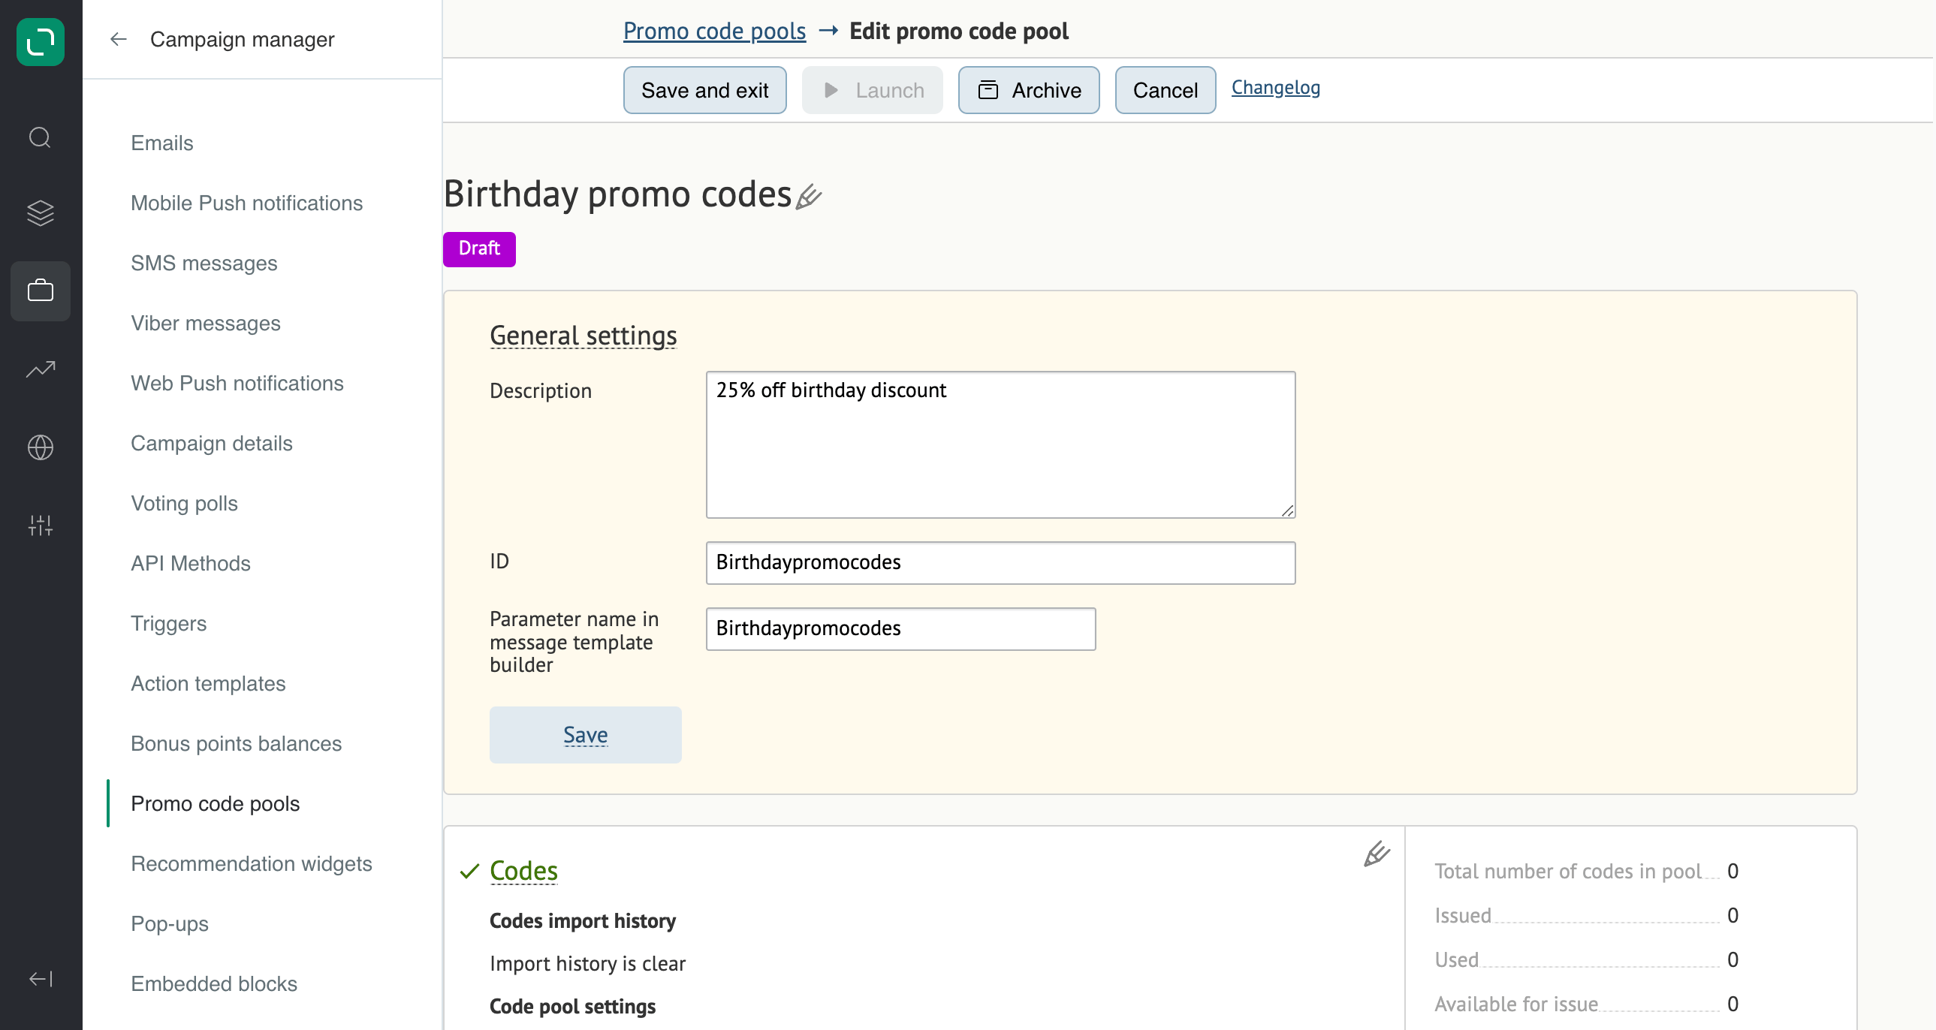Screen dimensions: 1936x1030
Task: Click 'Import history is clear' text
Action: point(588,964)
